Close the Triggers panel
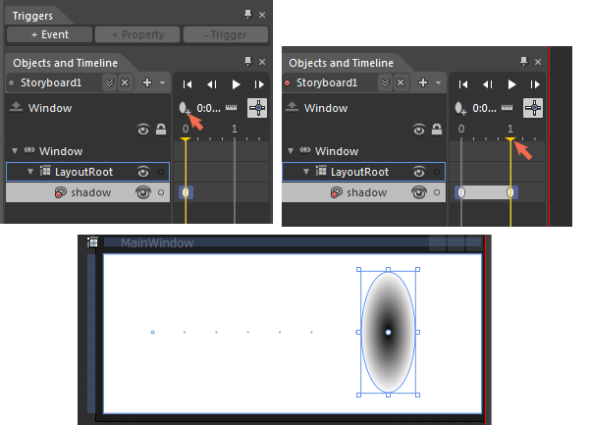Viewport: 589px width, 425px height. (x=262, y=15)
